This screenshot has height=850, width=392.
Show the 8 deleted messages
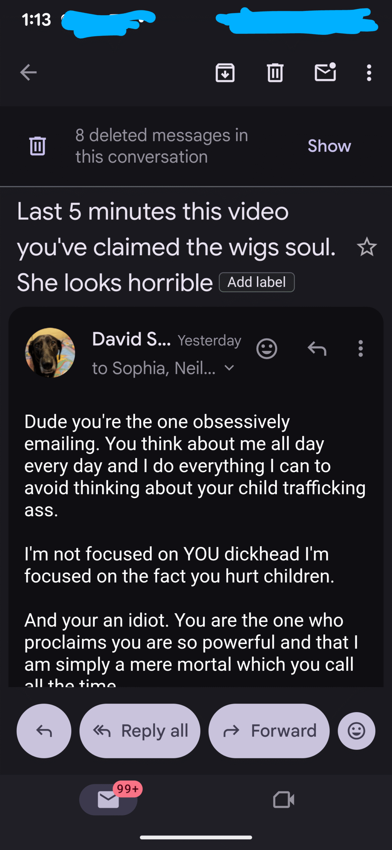(x=329, y=146)
